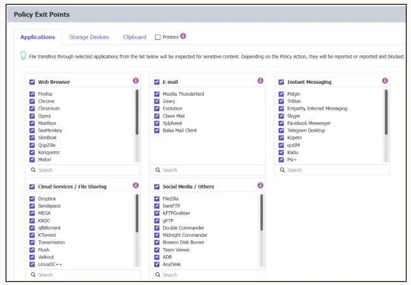This screenshot has width=411, height=285.
Task: Click the SeaMonkey list entry
Action: coord(50,130)
